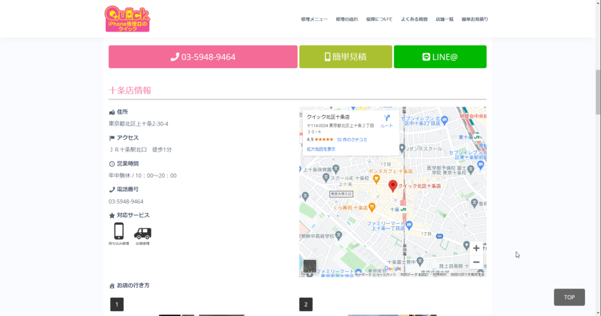Click the 住所 address heading icon

[112, 112]
